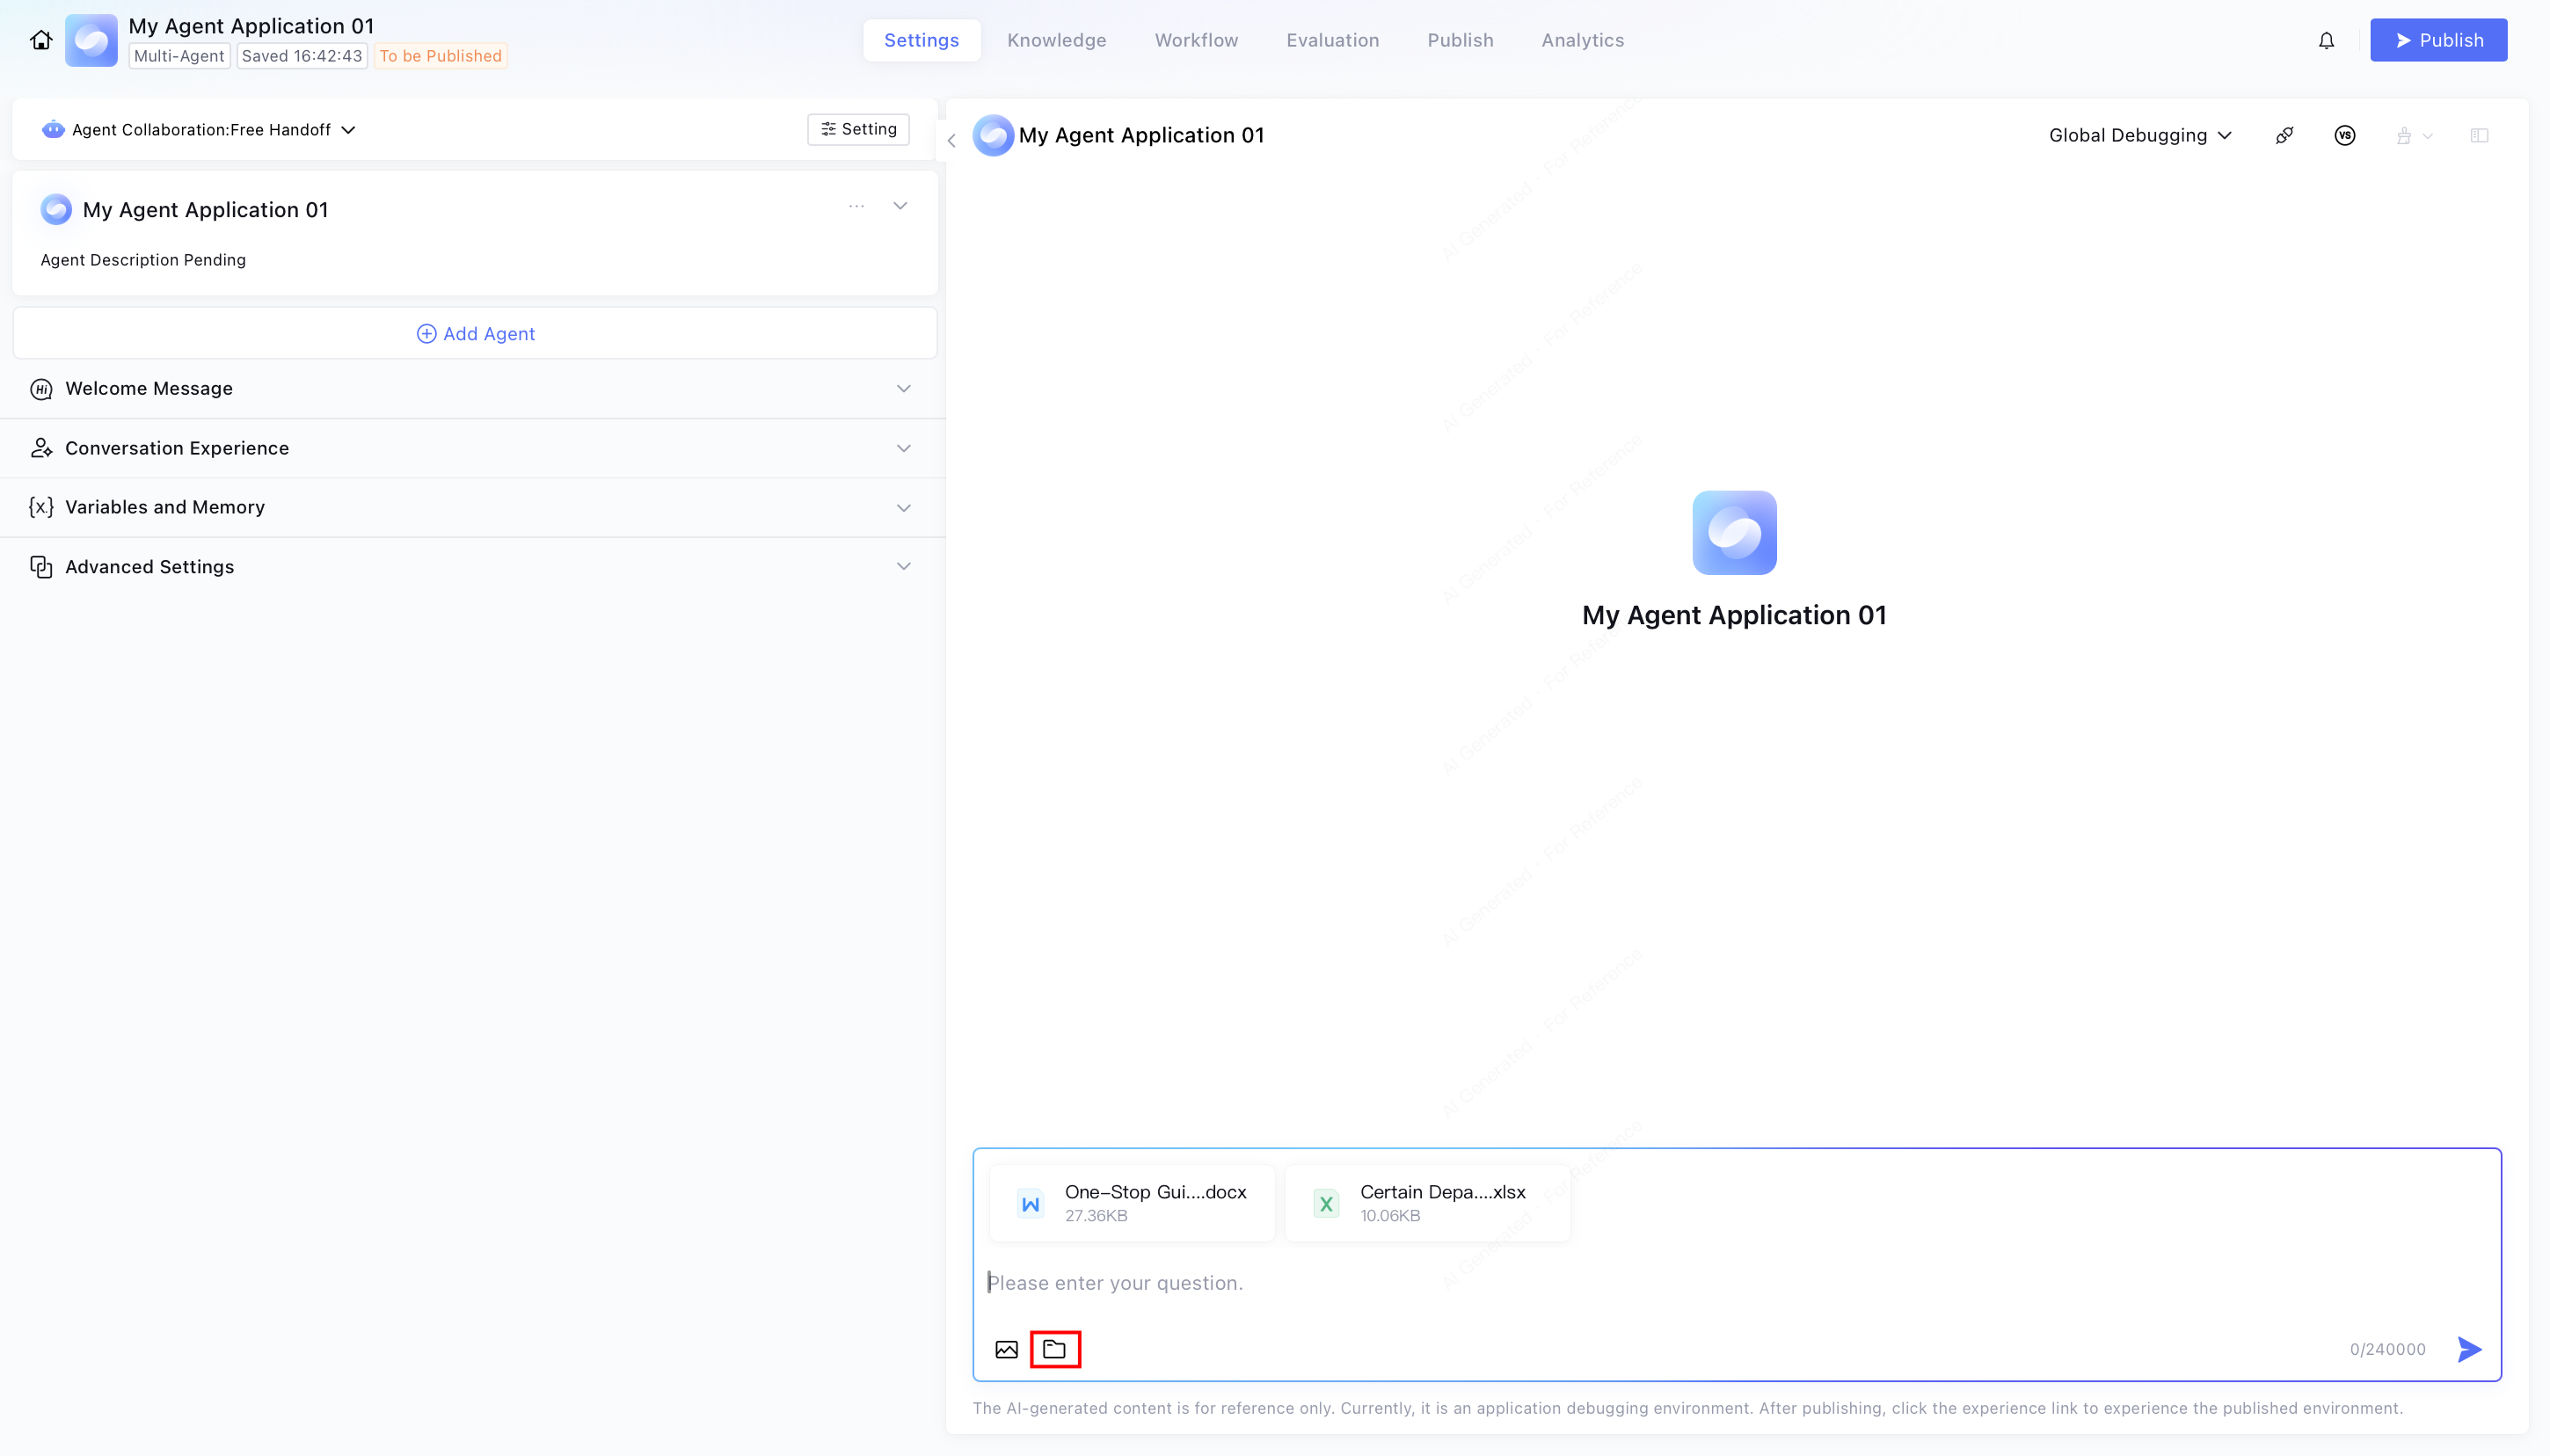Open the notification bell
2550x1456 pixels.
click(x=2326, y=40)
